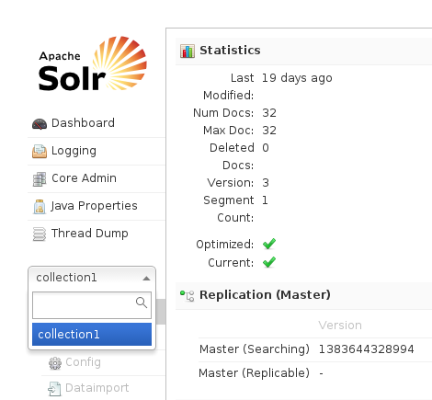
Task: Open the Dashboard gauge icon
Action: [x=40, y=124]
